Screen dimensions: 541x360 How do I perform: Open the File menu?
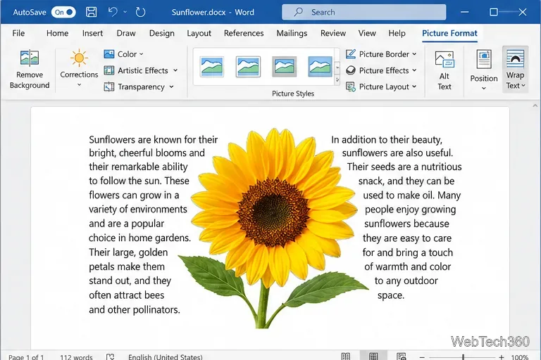[18, 33]
